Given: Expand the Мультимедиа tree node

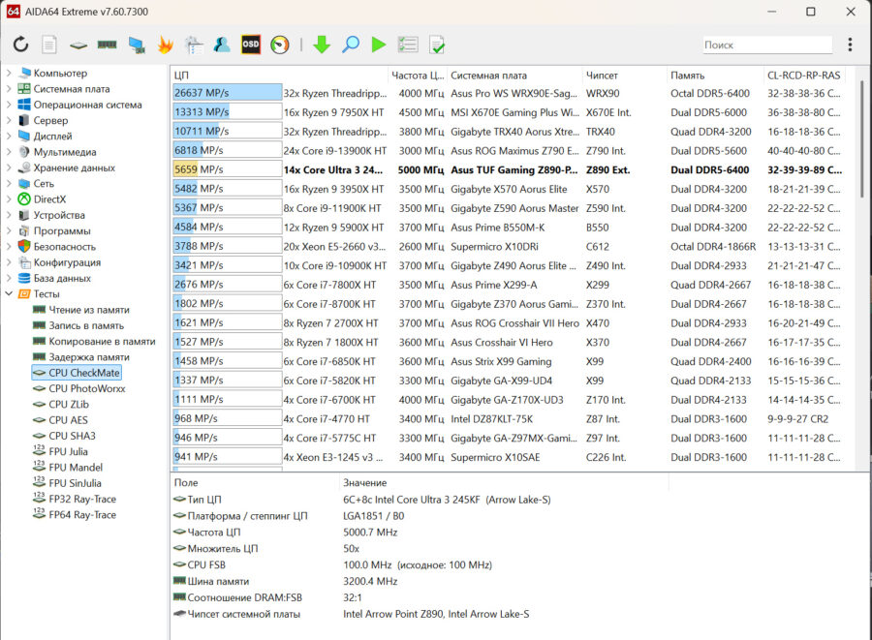Looking at the screenshot, I should [9, 152].
